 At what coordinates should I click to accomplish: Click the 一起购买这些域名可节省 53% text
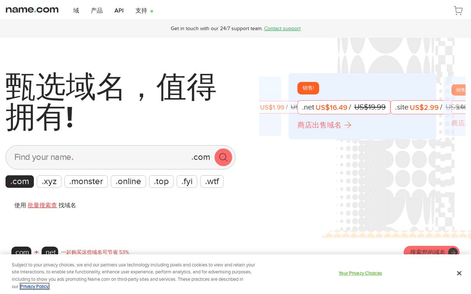(x=95, y=252)
